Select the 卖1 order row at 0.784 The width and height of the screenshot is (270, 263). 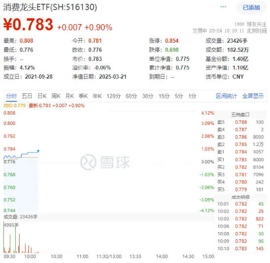tap(241, 152)
